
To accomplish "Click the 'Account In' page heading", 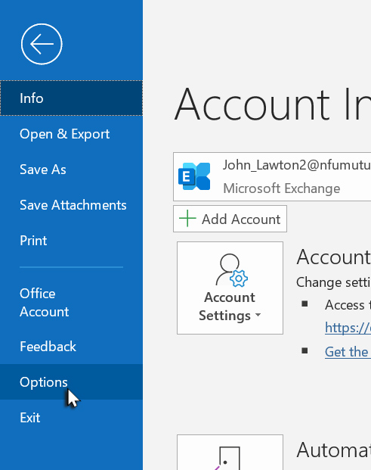I will pos(273,104).
